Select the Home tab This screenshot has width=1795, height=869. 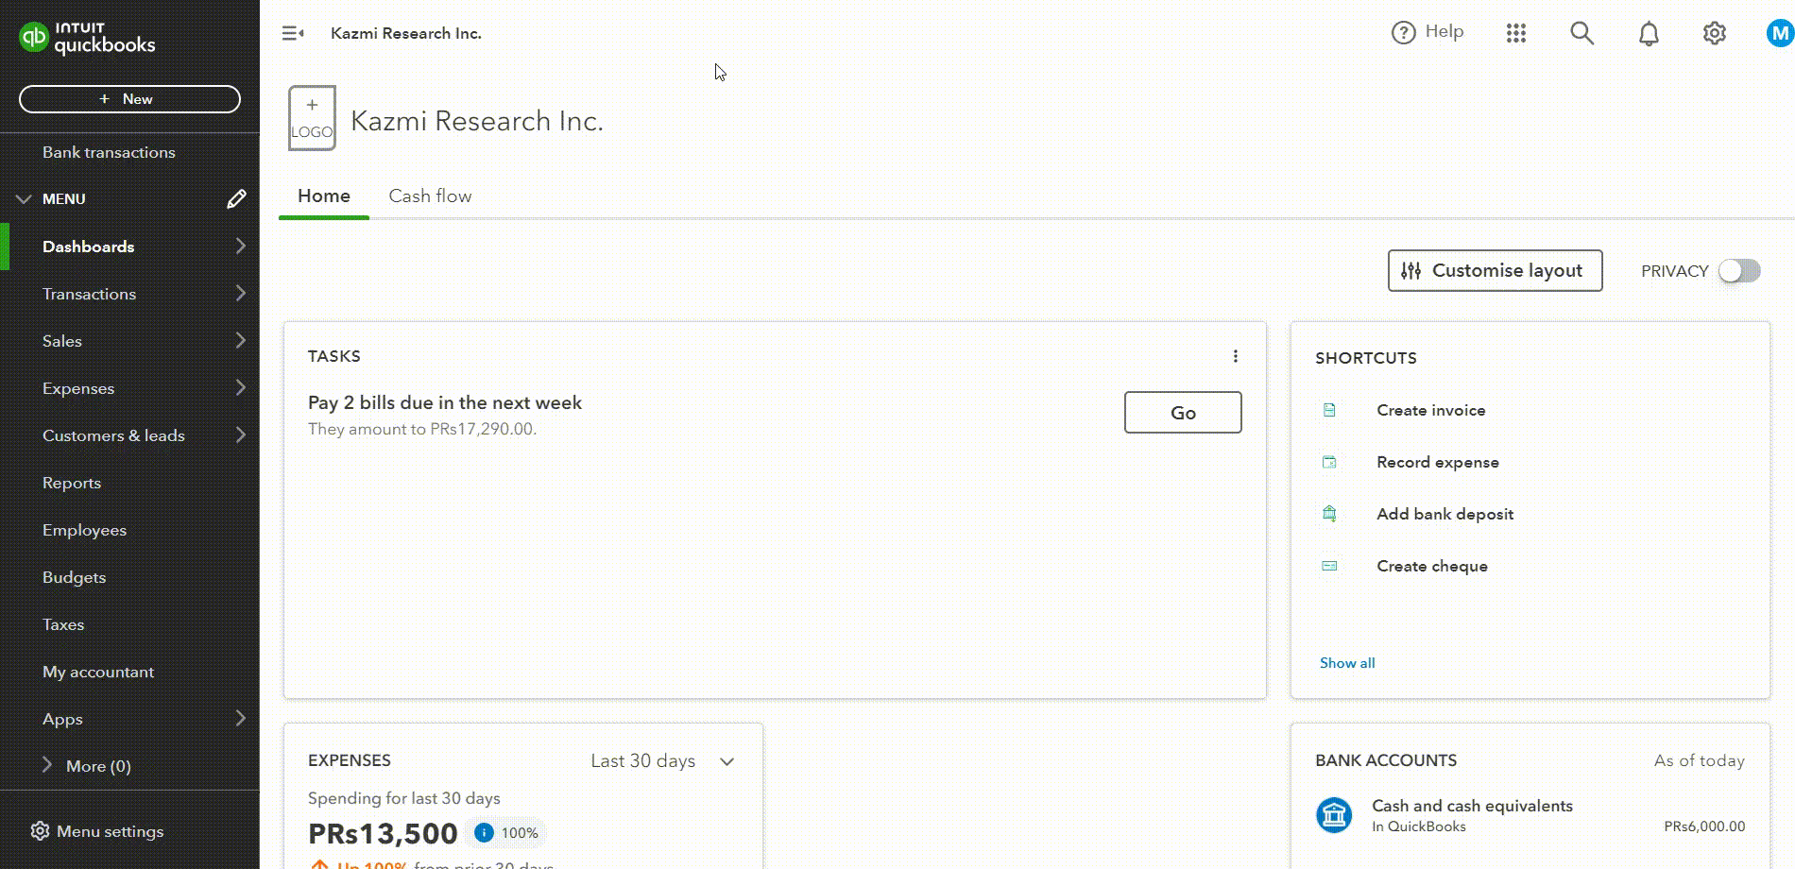tap(324, 196)
